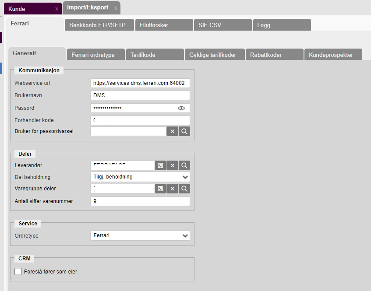
Task: Search for a Varegruppe deler
Action: [x=184, y=189]
